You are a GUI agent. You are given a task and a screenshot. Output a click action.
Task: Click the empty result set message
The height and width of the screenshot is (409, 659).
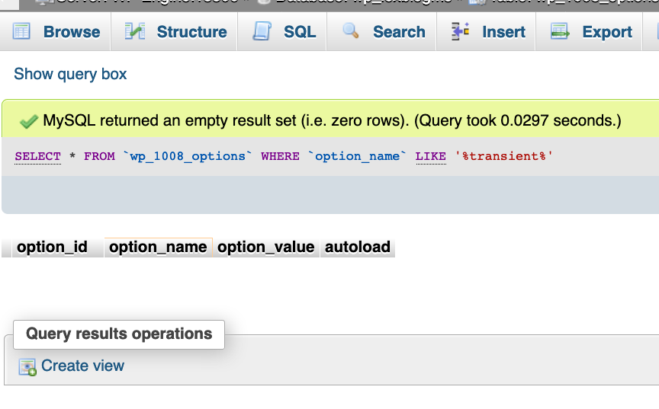click(332, 121)
